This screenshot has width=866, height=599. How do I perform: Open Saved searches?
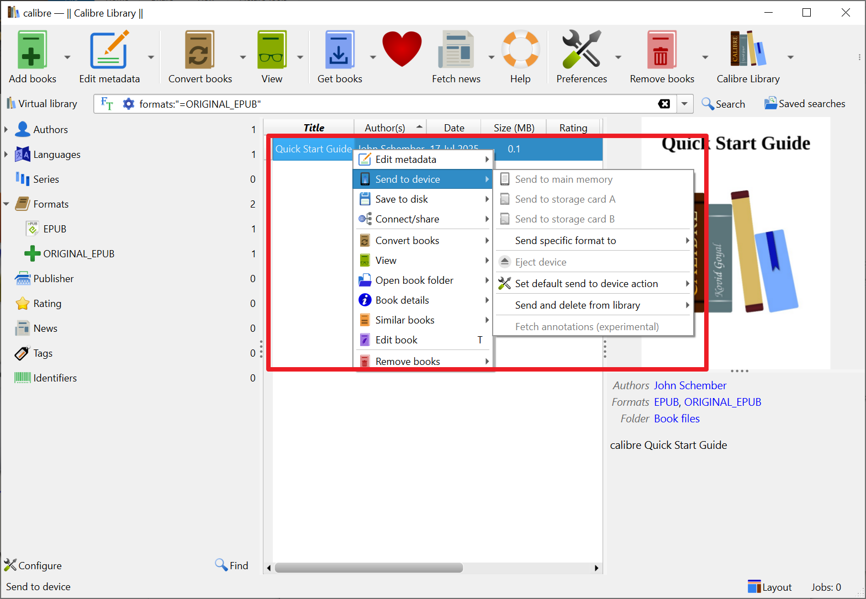click(805, 104)
